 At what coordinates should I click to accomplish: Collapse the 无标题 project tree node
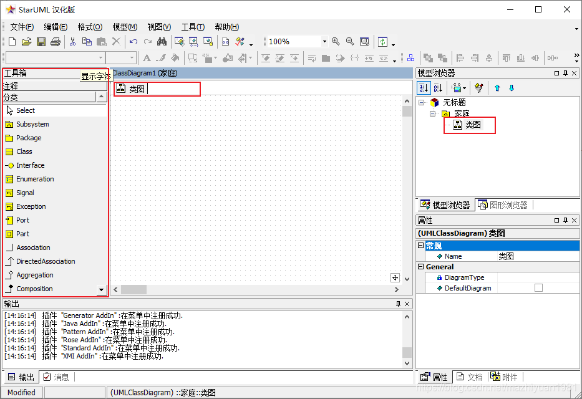click(x=421, y=102)
